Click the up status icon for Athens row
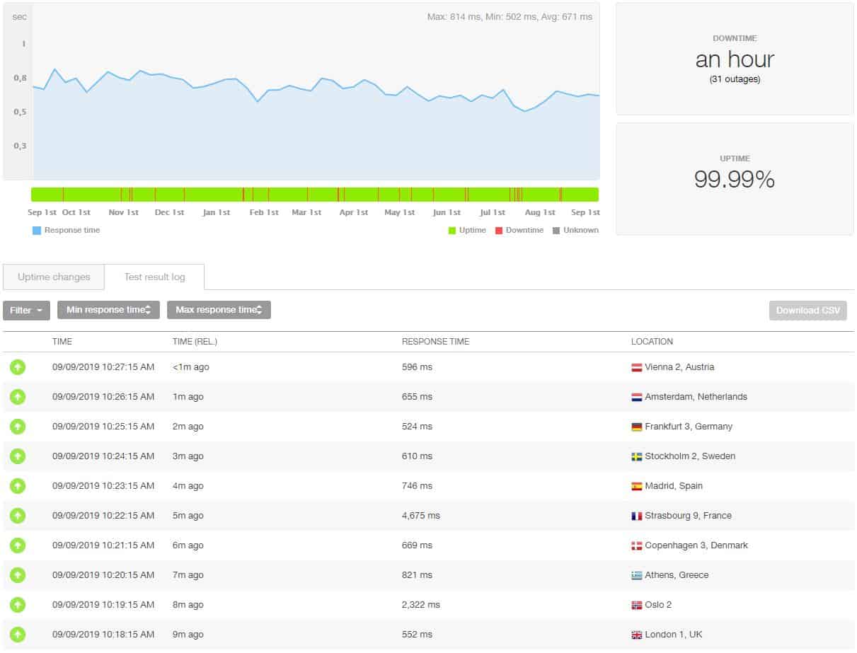 (18, 575)
